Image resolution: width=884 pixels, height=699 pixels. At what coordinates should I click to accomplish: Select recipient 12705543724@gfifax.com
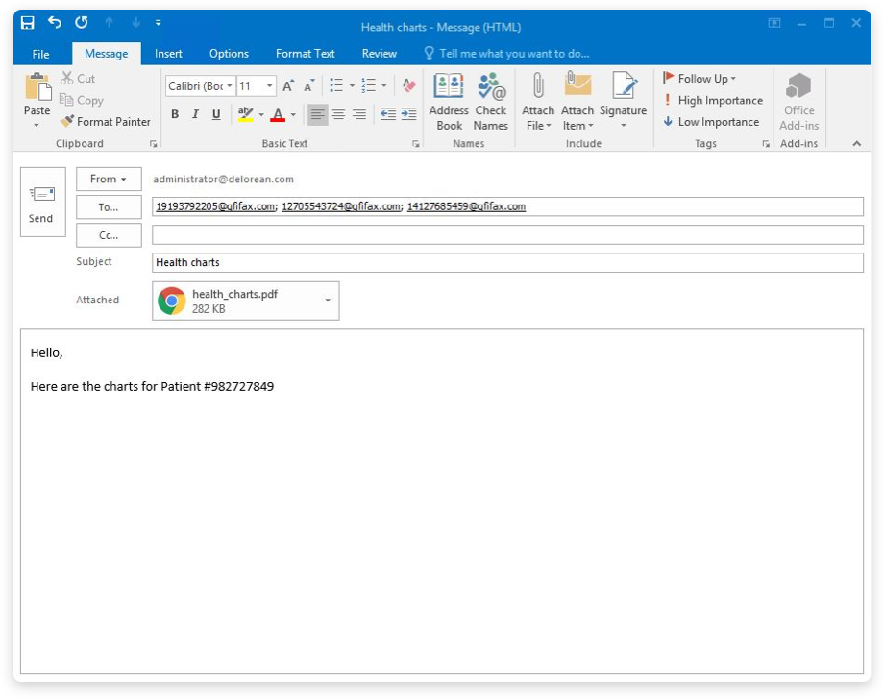[340, 206]
